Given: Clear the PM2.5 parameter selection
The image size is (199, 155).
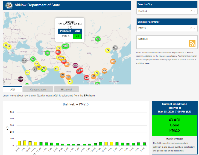Looking at the screenshot, I should click(x=191, y=28).
